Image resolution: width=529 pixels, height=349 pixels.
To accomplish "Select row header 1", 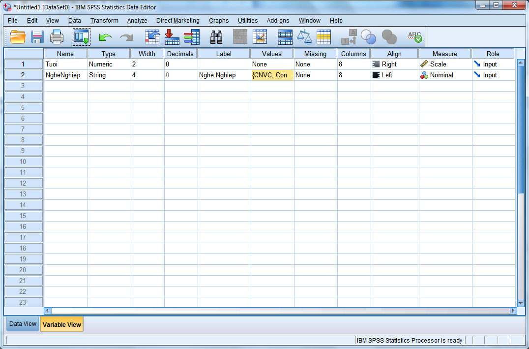I will [x=23, y=64].
